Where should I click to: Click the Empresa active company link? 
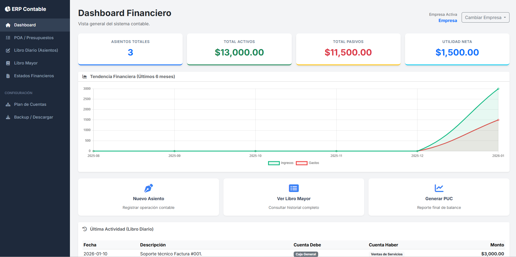pos(448,21)
